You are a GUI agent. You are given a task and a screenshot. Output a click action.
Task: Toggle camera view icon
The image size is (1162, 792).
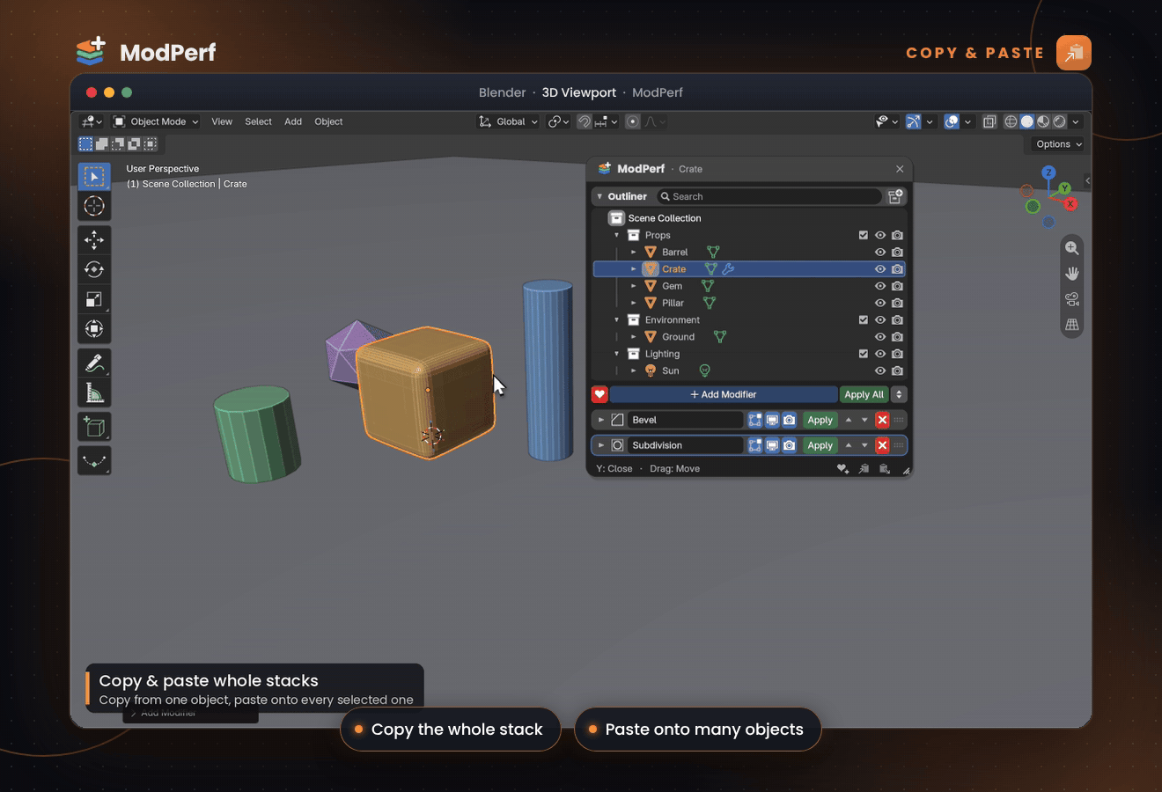[1071, 299]
